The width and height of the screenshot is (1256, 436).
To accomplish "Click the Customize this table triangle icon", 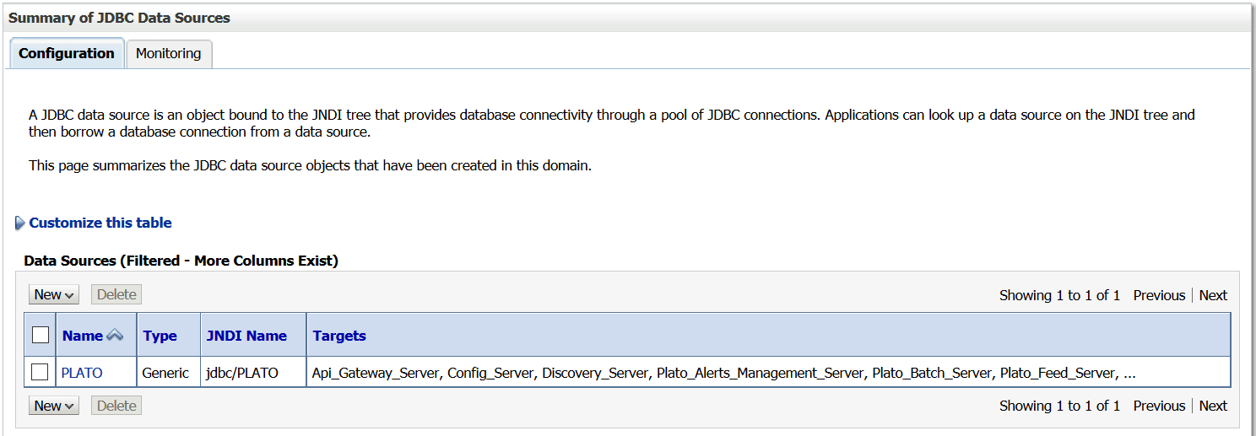I will click(x=20, y=223).
